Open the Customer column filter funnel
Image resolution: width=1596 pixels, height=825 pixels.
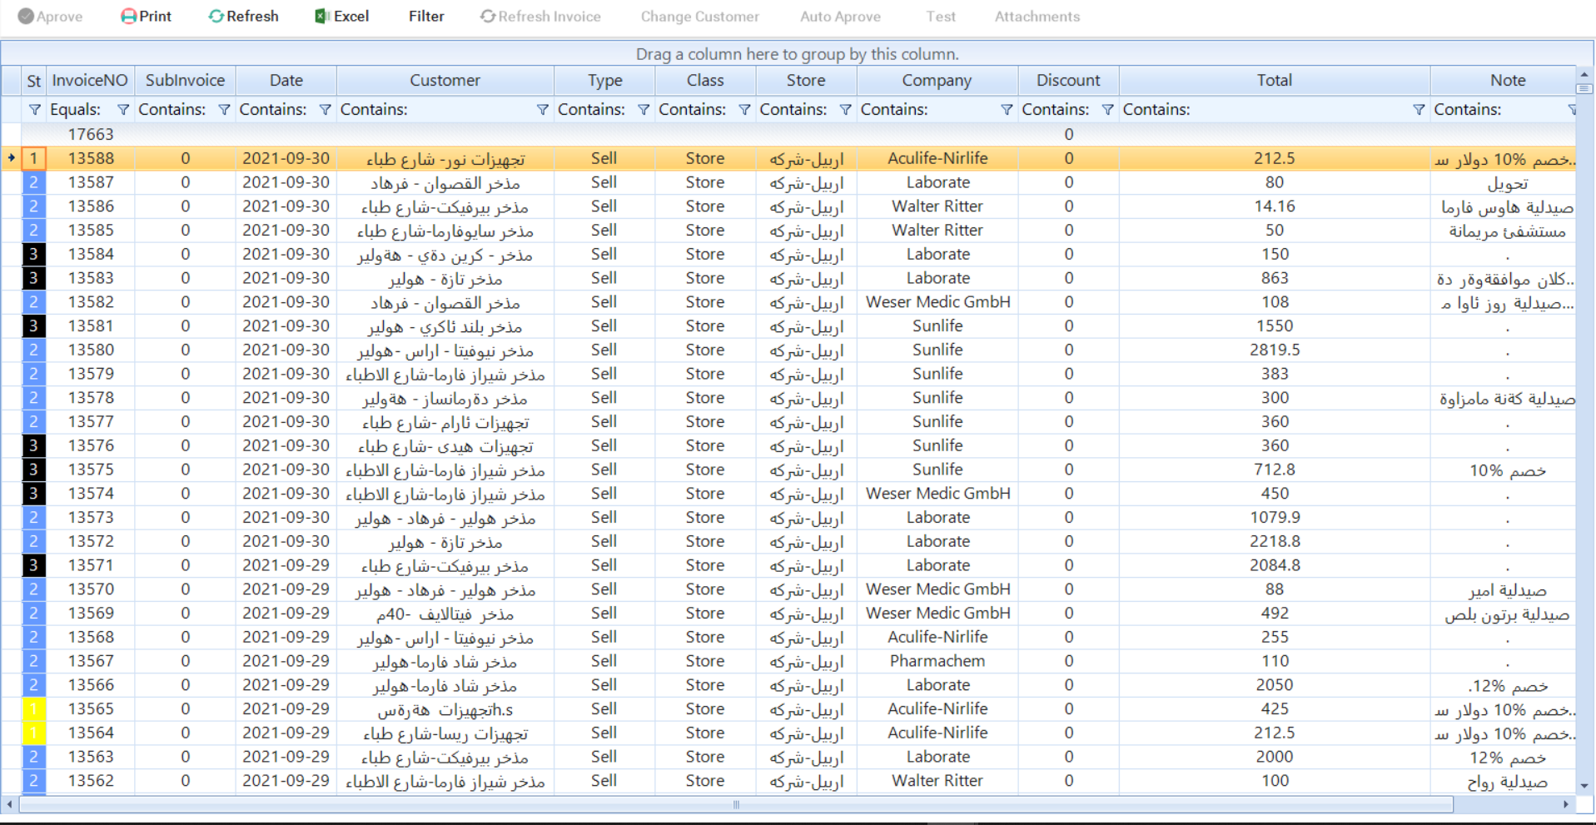point(543,109)
